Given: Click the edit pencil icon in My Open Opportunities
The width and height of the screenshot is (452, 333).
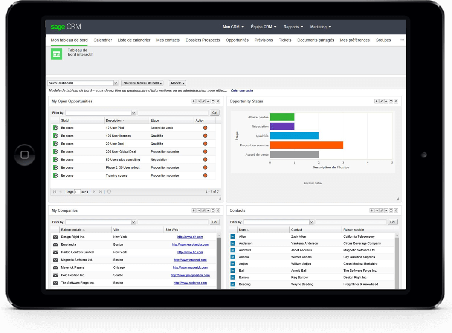Looking at the screenshot, I should coord(203,101).
